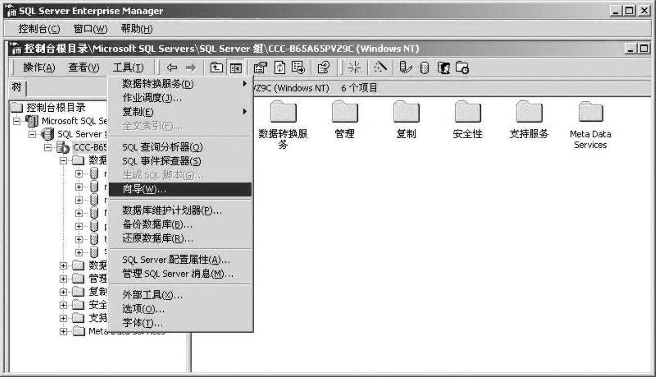This screenshot has height=377, width=656.
Task: Choose 数据库维护计划器(P) from the menu
Action: click(x=180, y=211)
